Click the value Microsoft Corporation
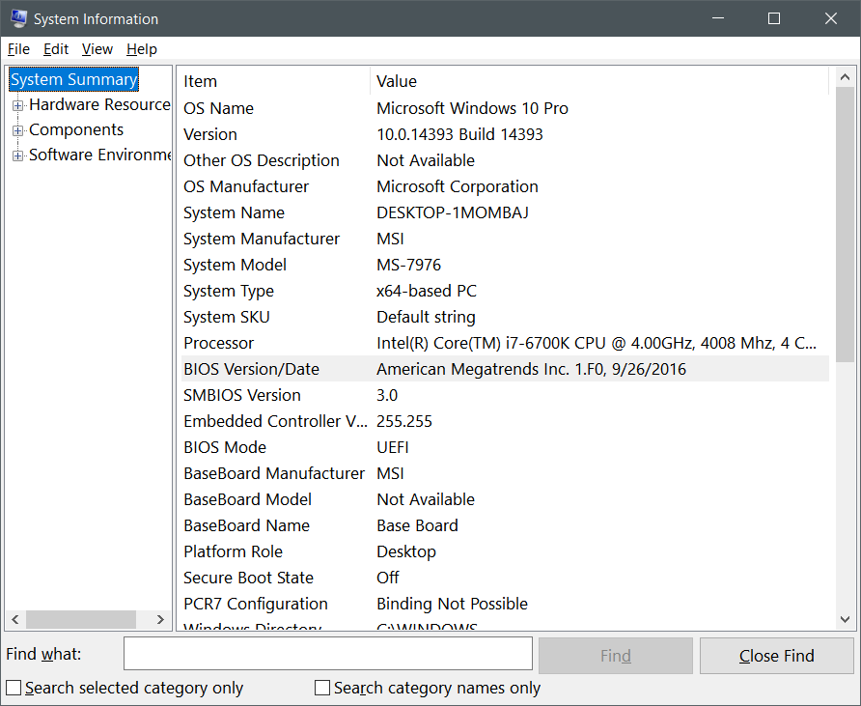 click(458, 186)
